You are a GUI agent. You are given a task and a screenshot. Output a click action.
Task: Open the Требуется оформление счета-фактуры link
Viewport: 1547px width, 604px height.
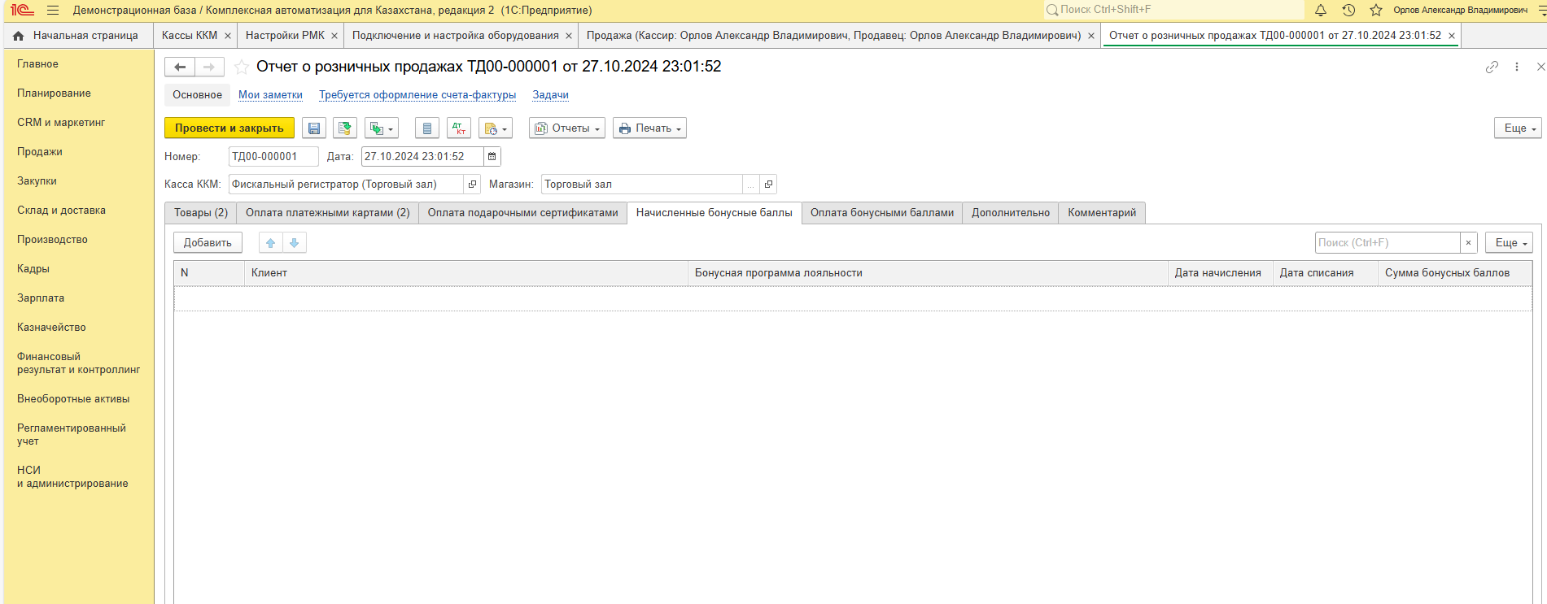417,95
